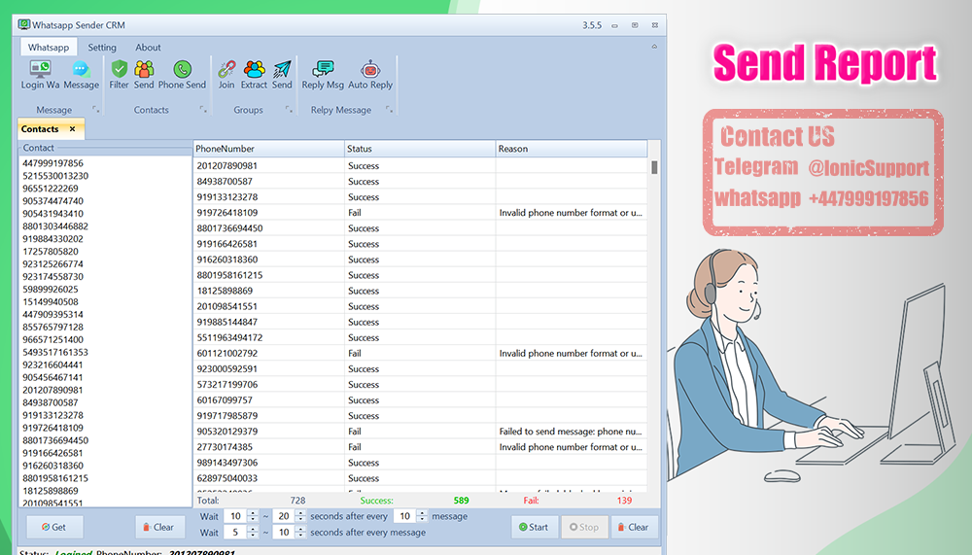Click the minimum per-message wait field showing 5
The height and width of the screenshot is (555, 972).
pos(235,532)
